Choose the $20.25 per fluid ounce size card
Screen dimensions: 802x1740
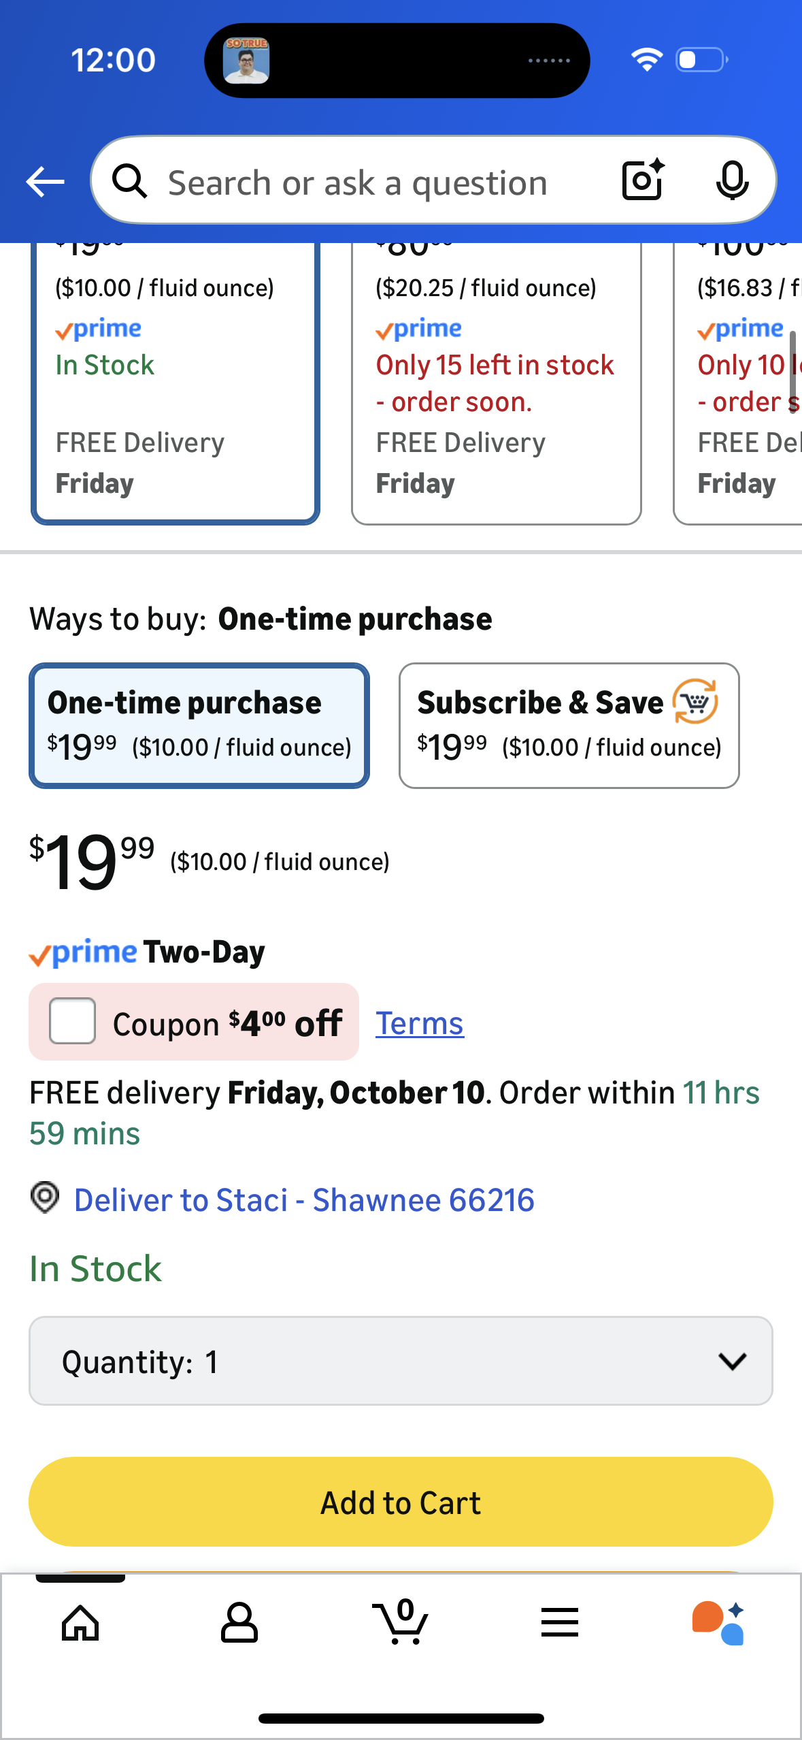[x=496, y=381]
